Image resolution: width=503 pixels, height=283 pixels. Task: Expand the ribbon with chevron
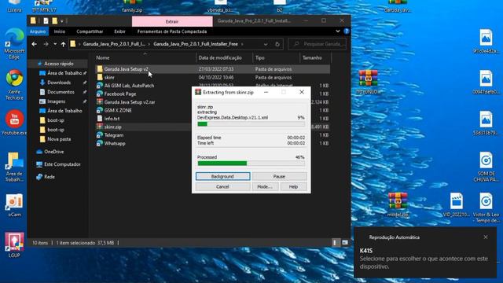[x=338, y=31]
